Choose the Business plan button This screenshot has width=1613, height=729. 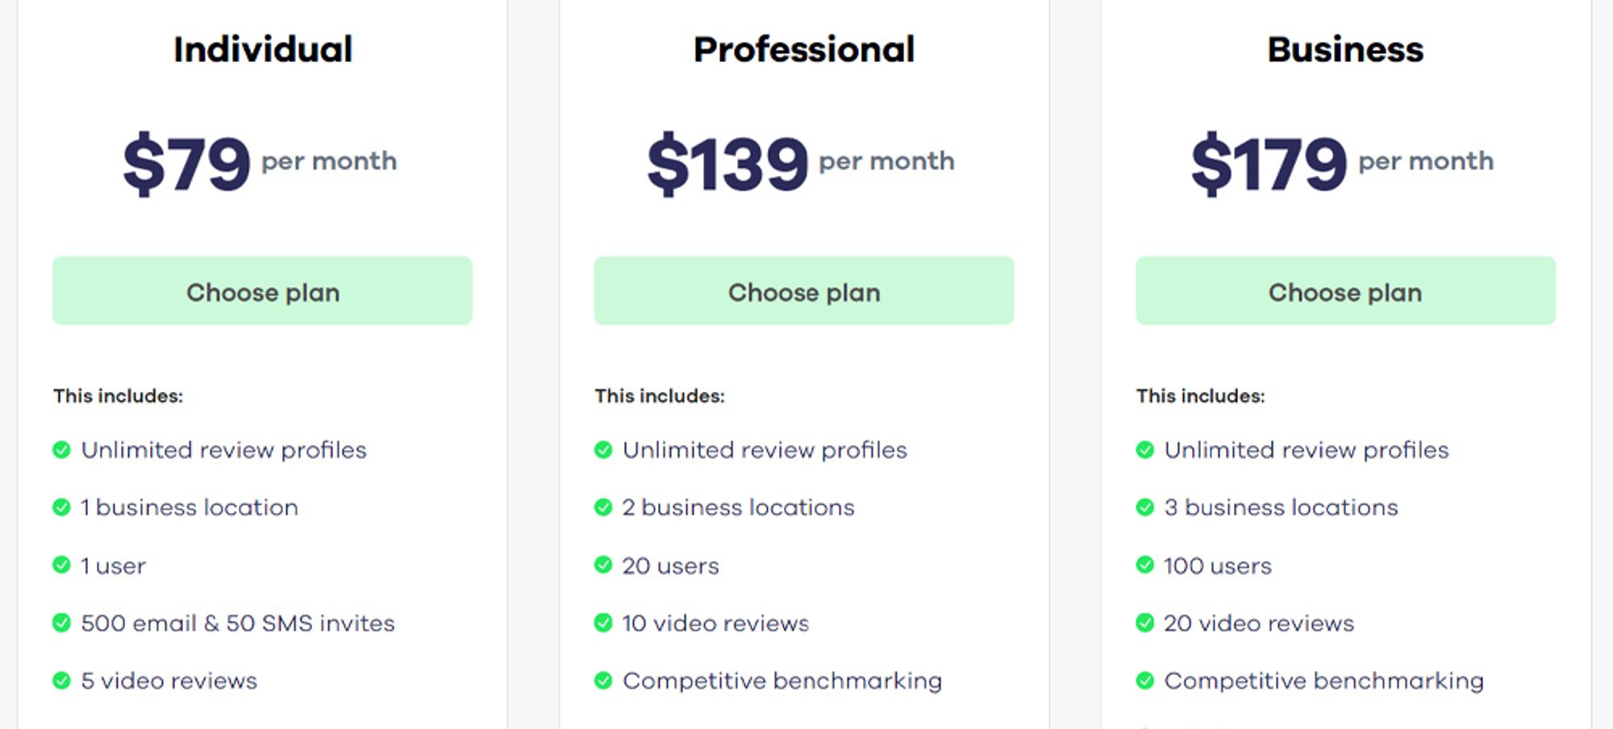click(x=1345, y=291)
